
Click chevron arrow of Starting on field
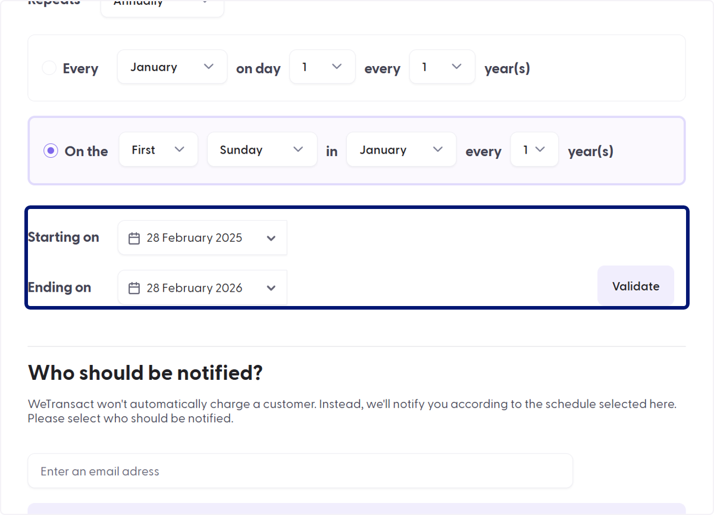(x=271, y=238)
